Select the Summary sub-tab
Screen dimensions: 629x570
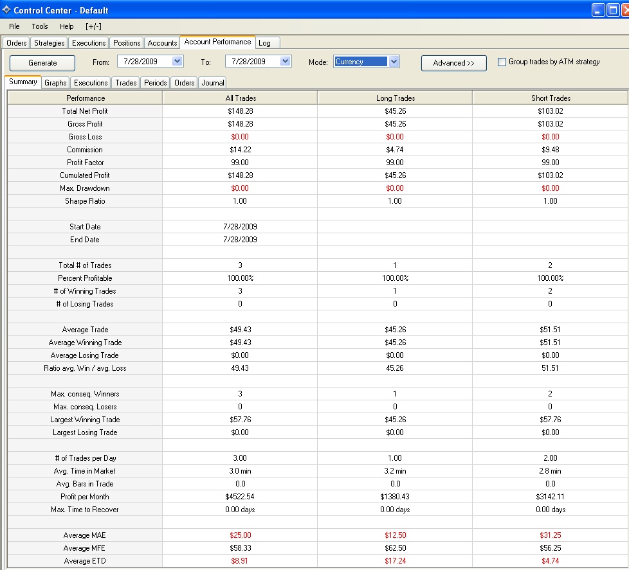click(x=23, y=82)
